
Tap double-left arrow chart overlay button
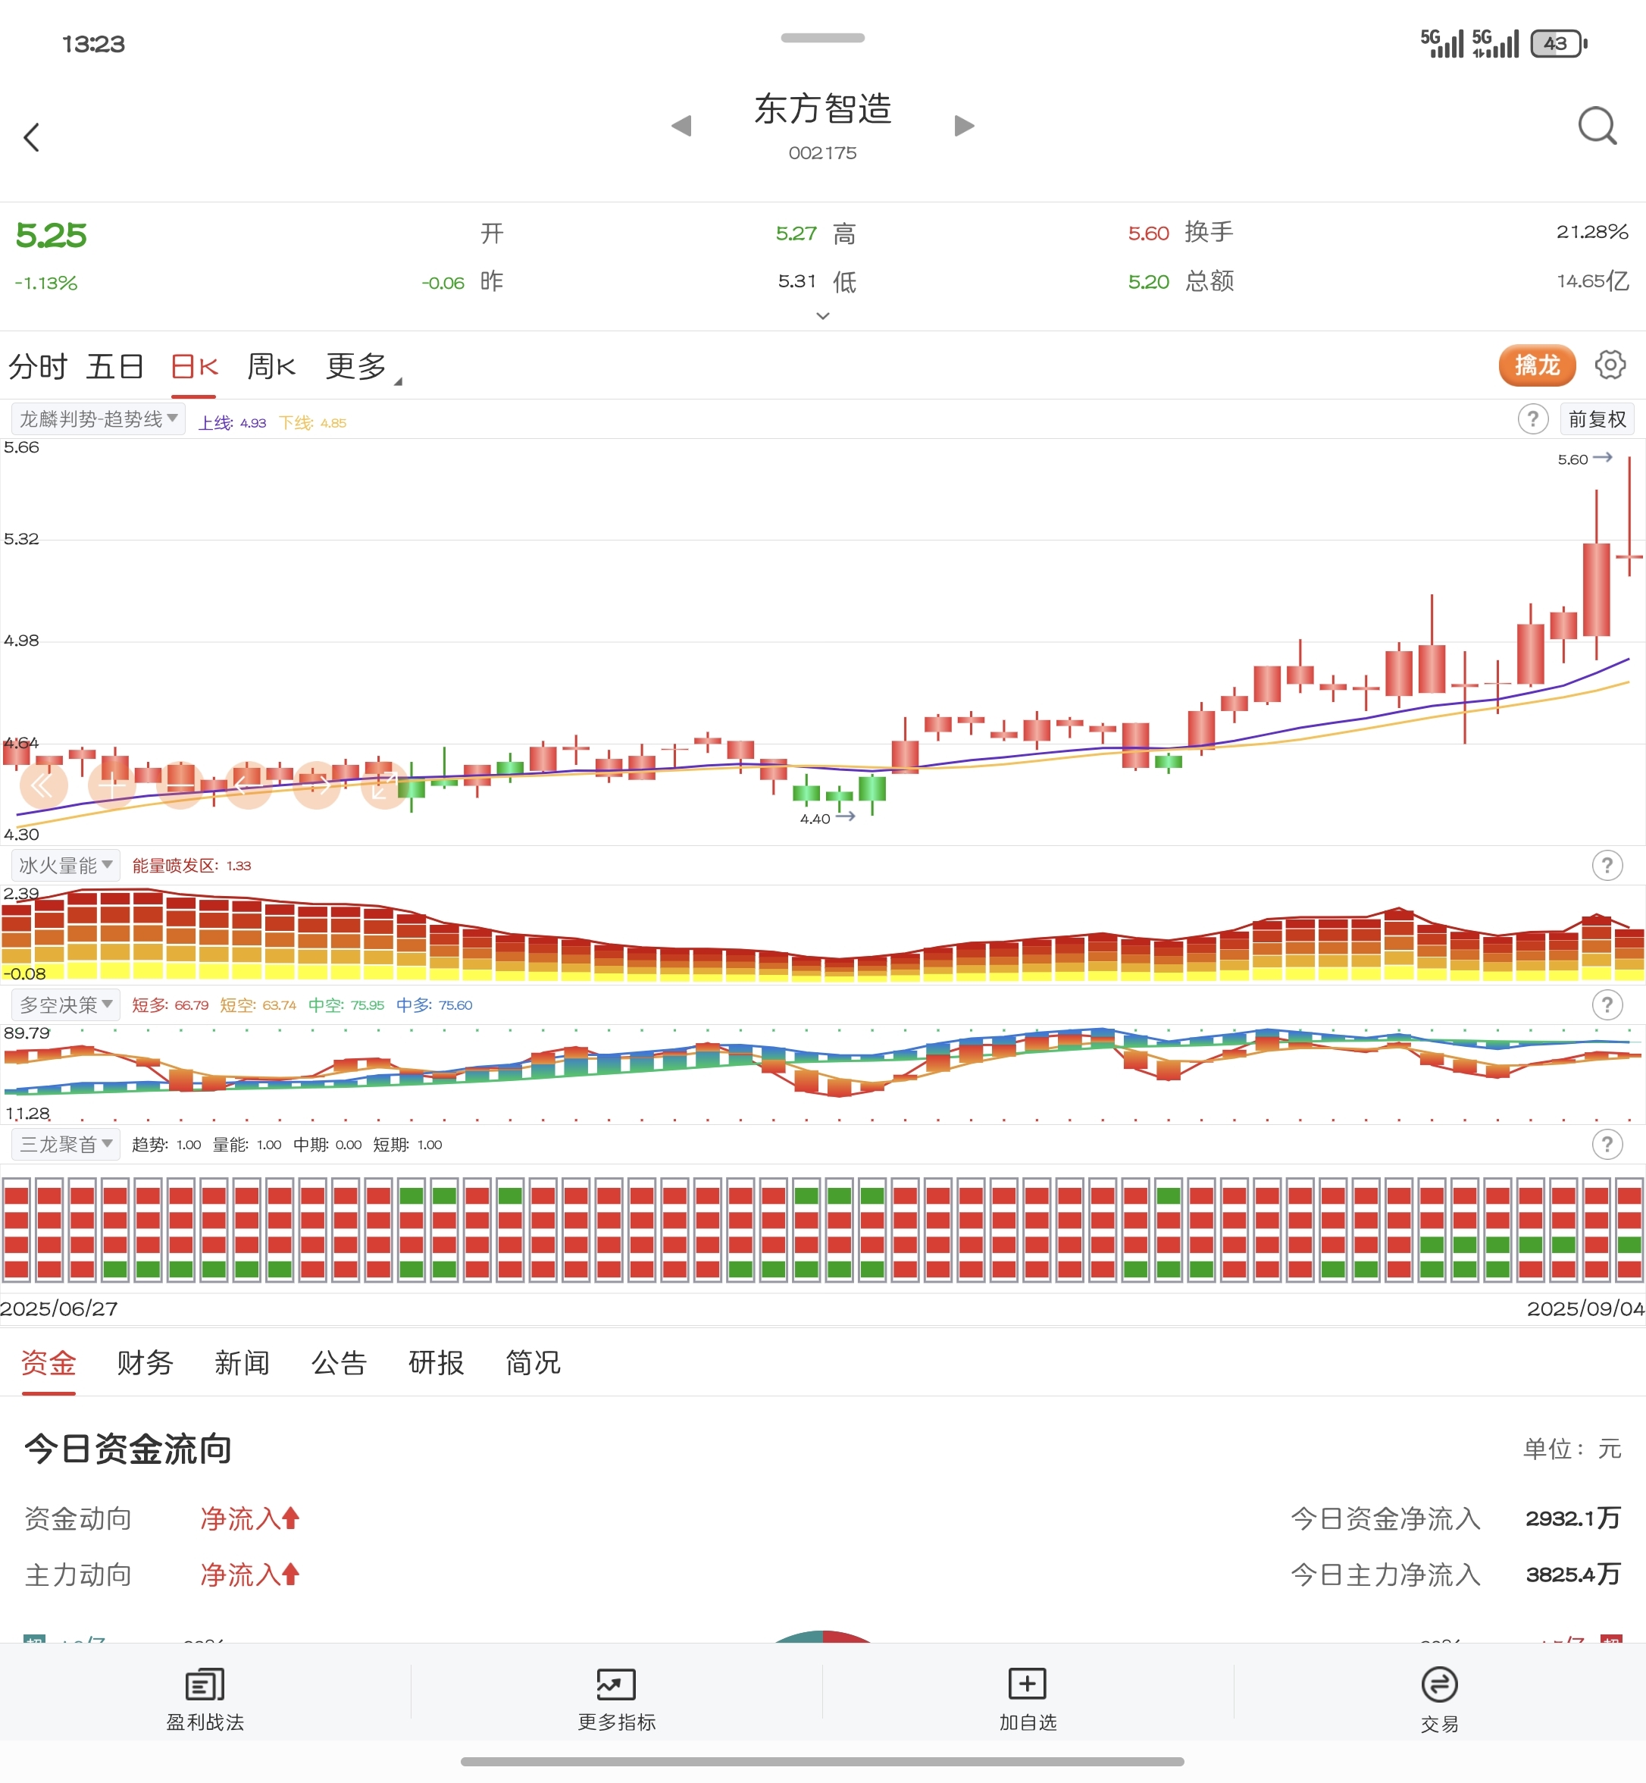[x=44, y=785]
